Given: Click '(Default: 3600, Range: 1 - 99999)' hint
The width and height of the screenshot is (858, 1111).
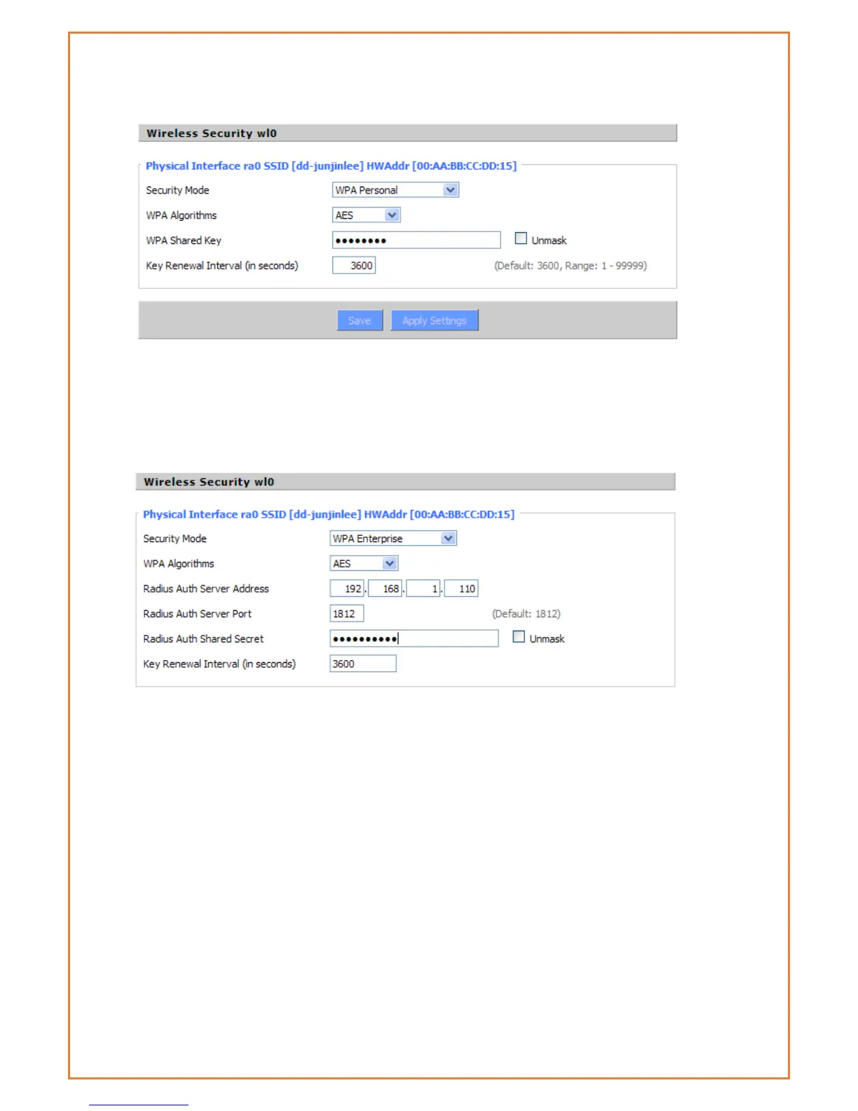Looking at the screenshot, I should pos(571,266).
